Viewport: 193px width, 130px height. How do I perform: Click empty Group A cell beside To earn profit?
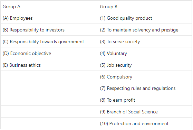(x=49, y=100)
